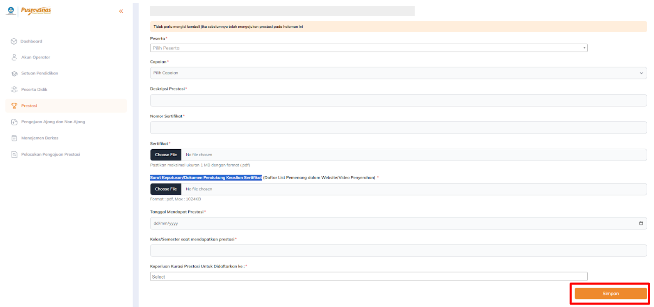654x307 pixels.
Task: Focus the Nomor Sertifikat input field
Action: coord(398,128)
